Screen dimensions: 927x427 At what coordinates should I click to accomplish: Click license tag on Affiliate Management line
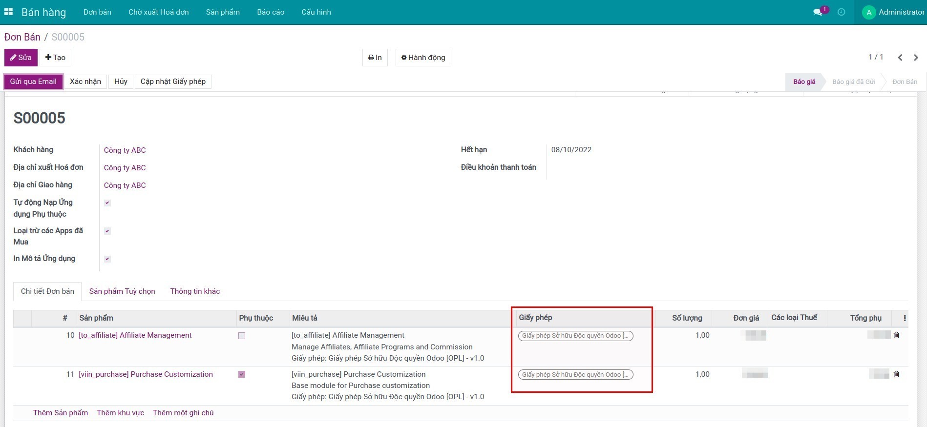tap(575, 336)
